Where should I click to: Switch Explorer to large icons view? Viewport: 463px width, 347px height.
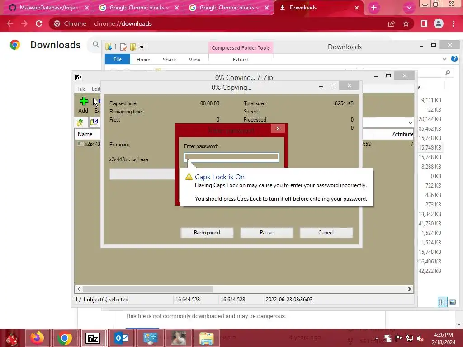click(x=452, y=302)
